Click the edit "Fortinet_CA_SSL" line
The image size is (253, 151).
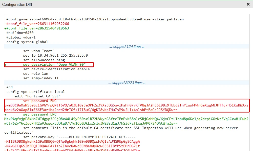38,96
